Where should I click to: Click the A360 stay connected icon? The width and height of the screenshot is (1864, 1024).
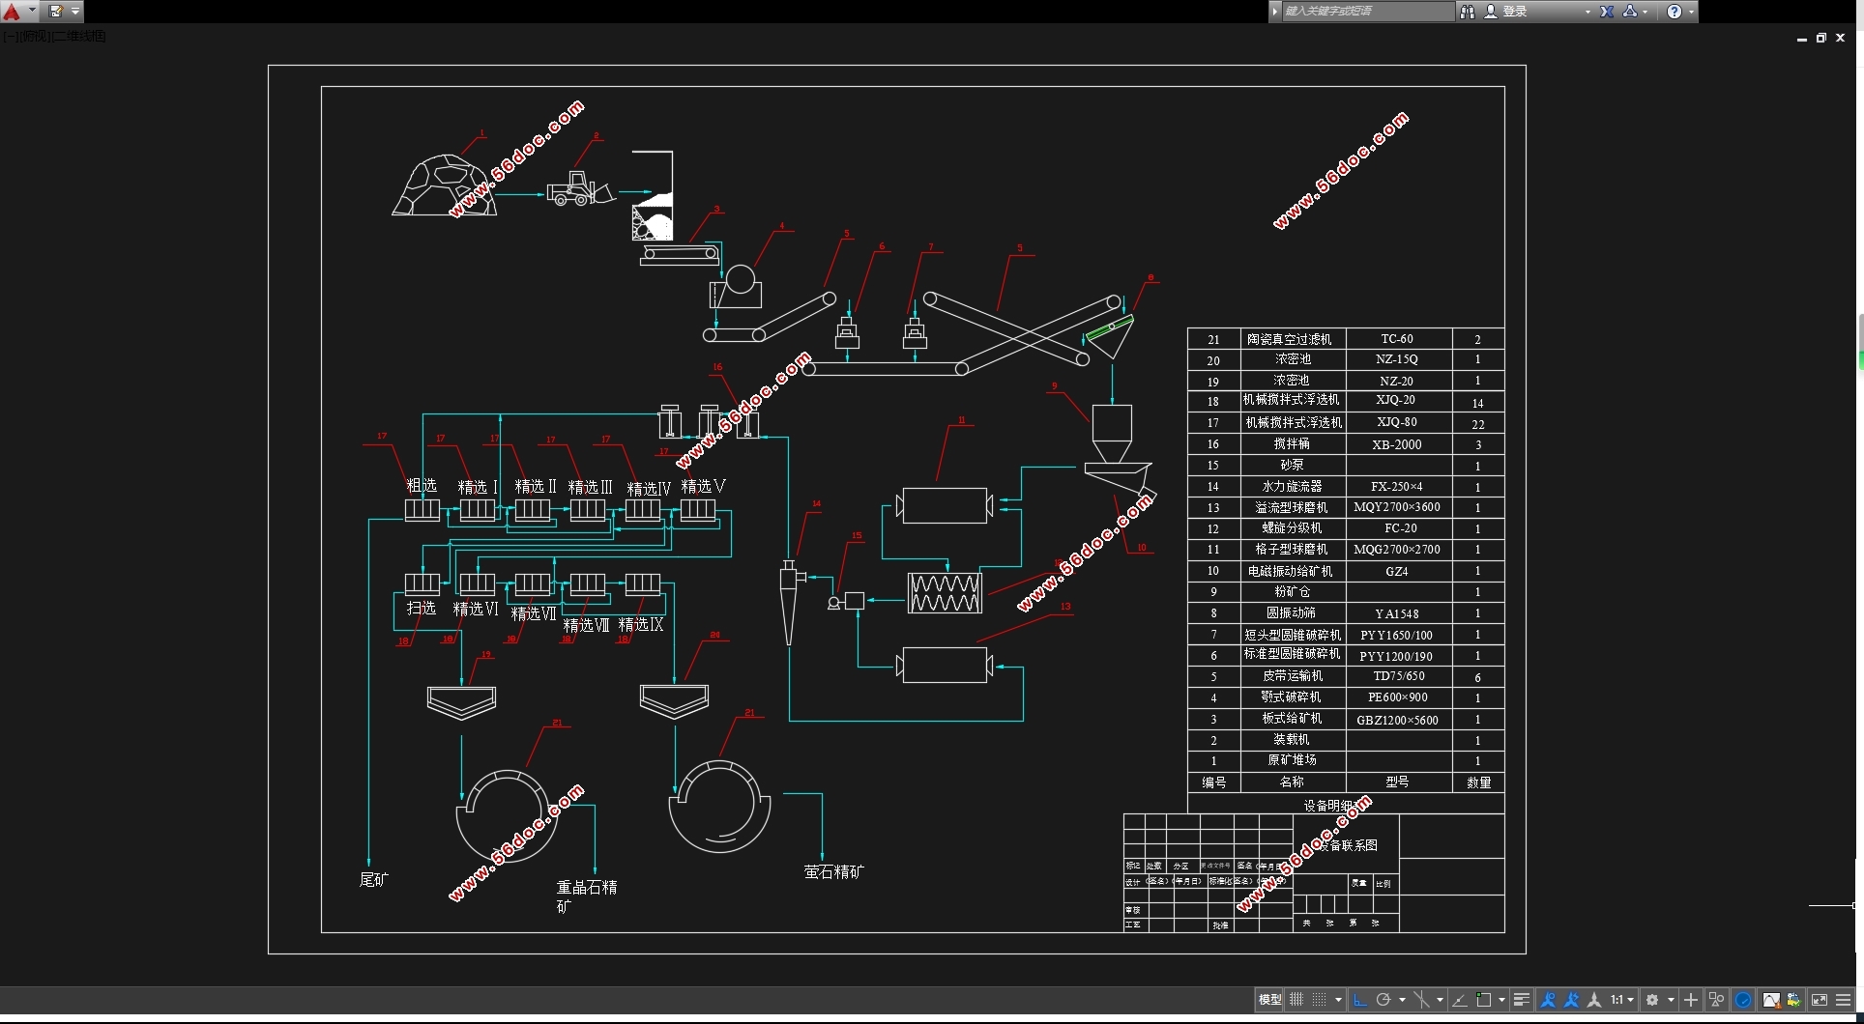coord(1630,12)
